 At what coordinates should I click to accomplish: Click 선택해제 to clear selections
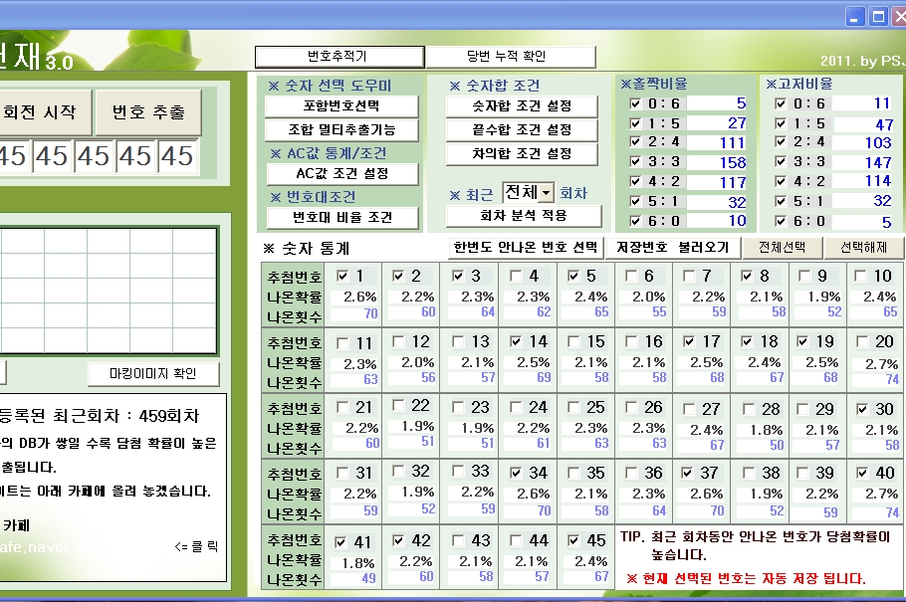(x=863, y=247)
